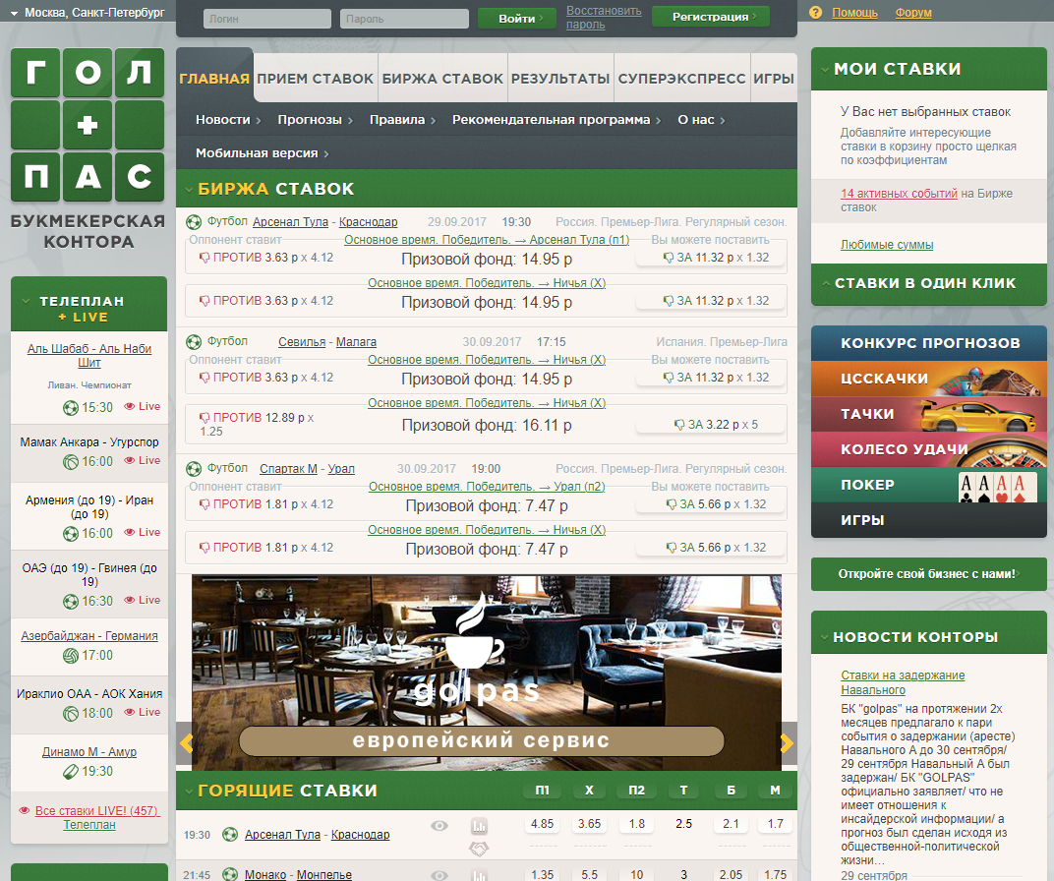Open the Колесо удачи game banner
Viewport: 1054px width, 881px height.
(928, 449)
